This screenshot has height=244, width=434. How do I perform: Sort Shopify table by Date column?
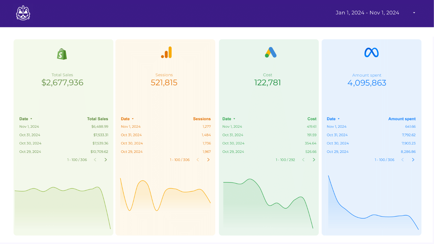pyautogui.click(x=24, y=119)
